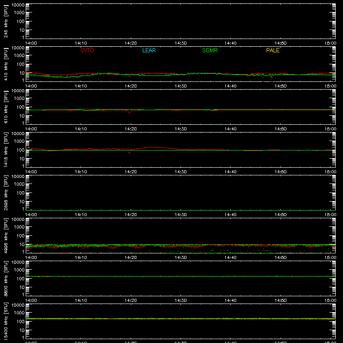Click 14:20 time label below 2695 MHz panel

(131, 215)
